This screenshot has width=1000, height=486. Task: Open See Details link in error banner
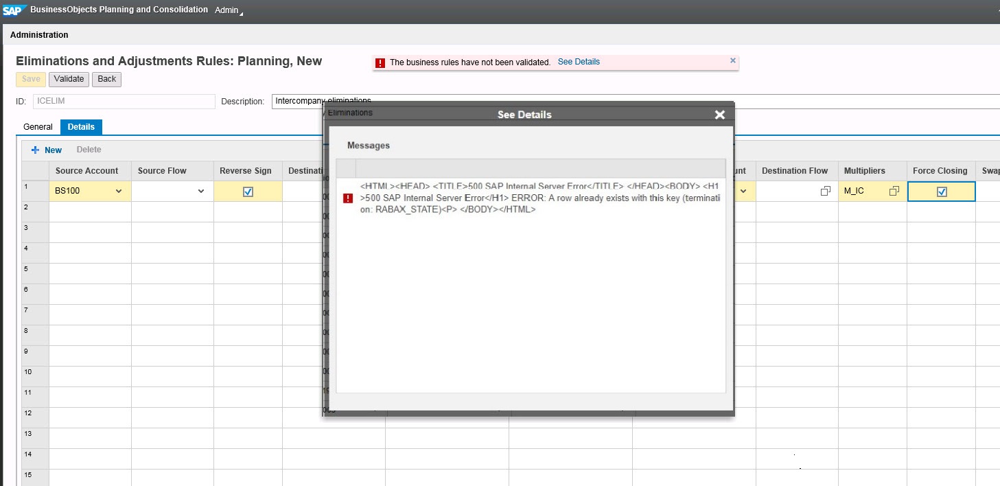click(x=579, y=62)
